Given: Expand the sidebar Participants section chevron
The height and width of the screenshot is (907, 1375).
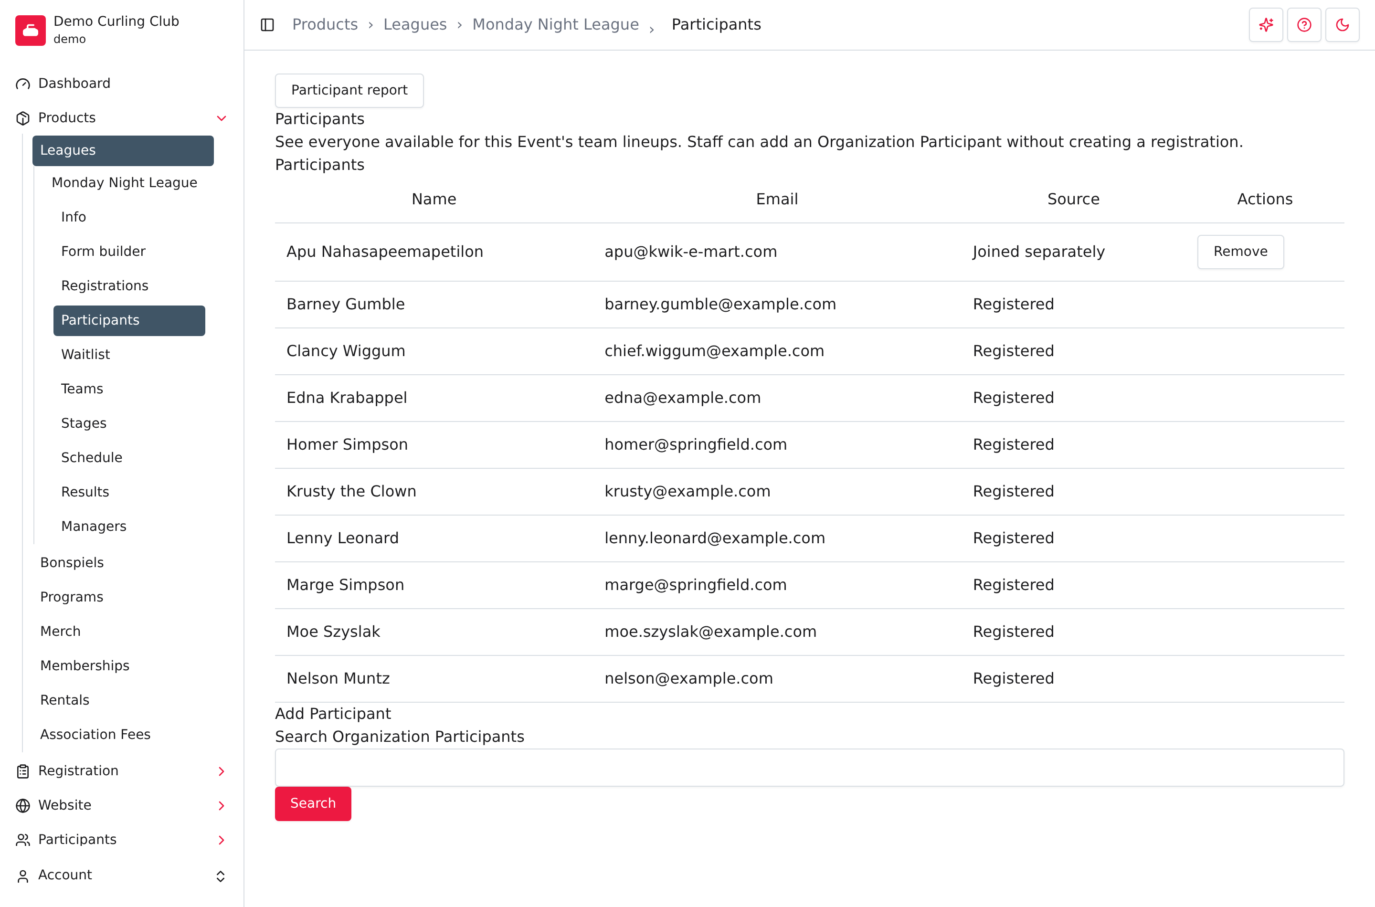Looking at the screenshot, I should click(x=221, y=840).
